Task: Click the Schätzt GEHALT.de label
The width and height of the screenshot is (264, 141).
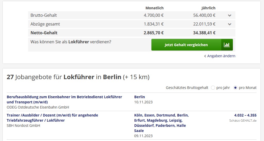Action: [243, 120]
